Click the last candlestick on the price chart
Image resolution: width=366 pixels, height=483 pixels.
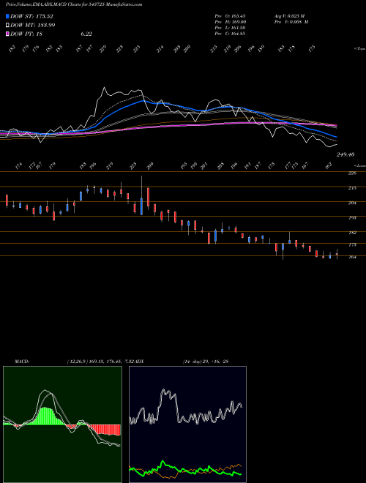tap(337, 254)
